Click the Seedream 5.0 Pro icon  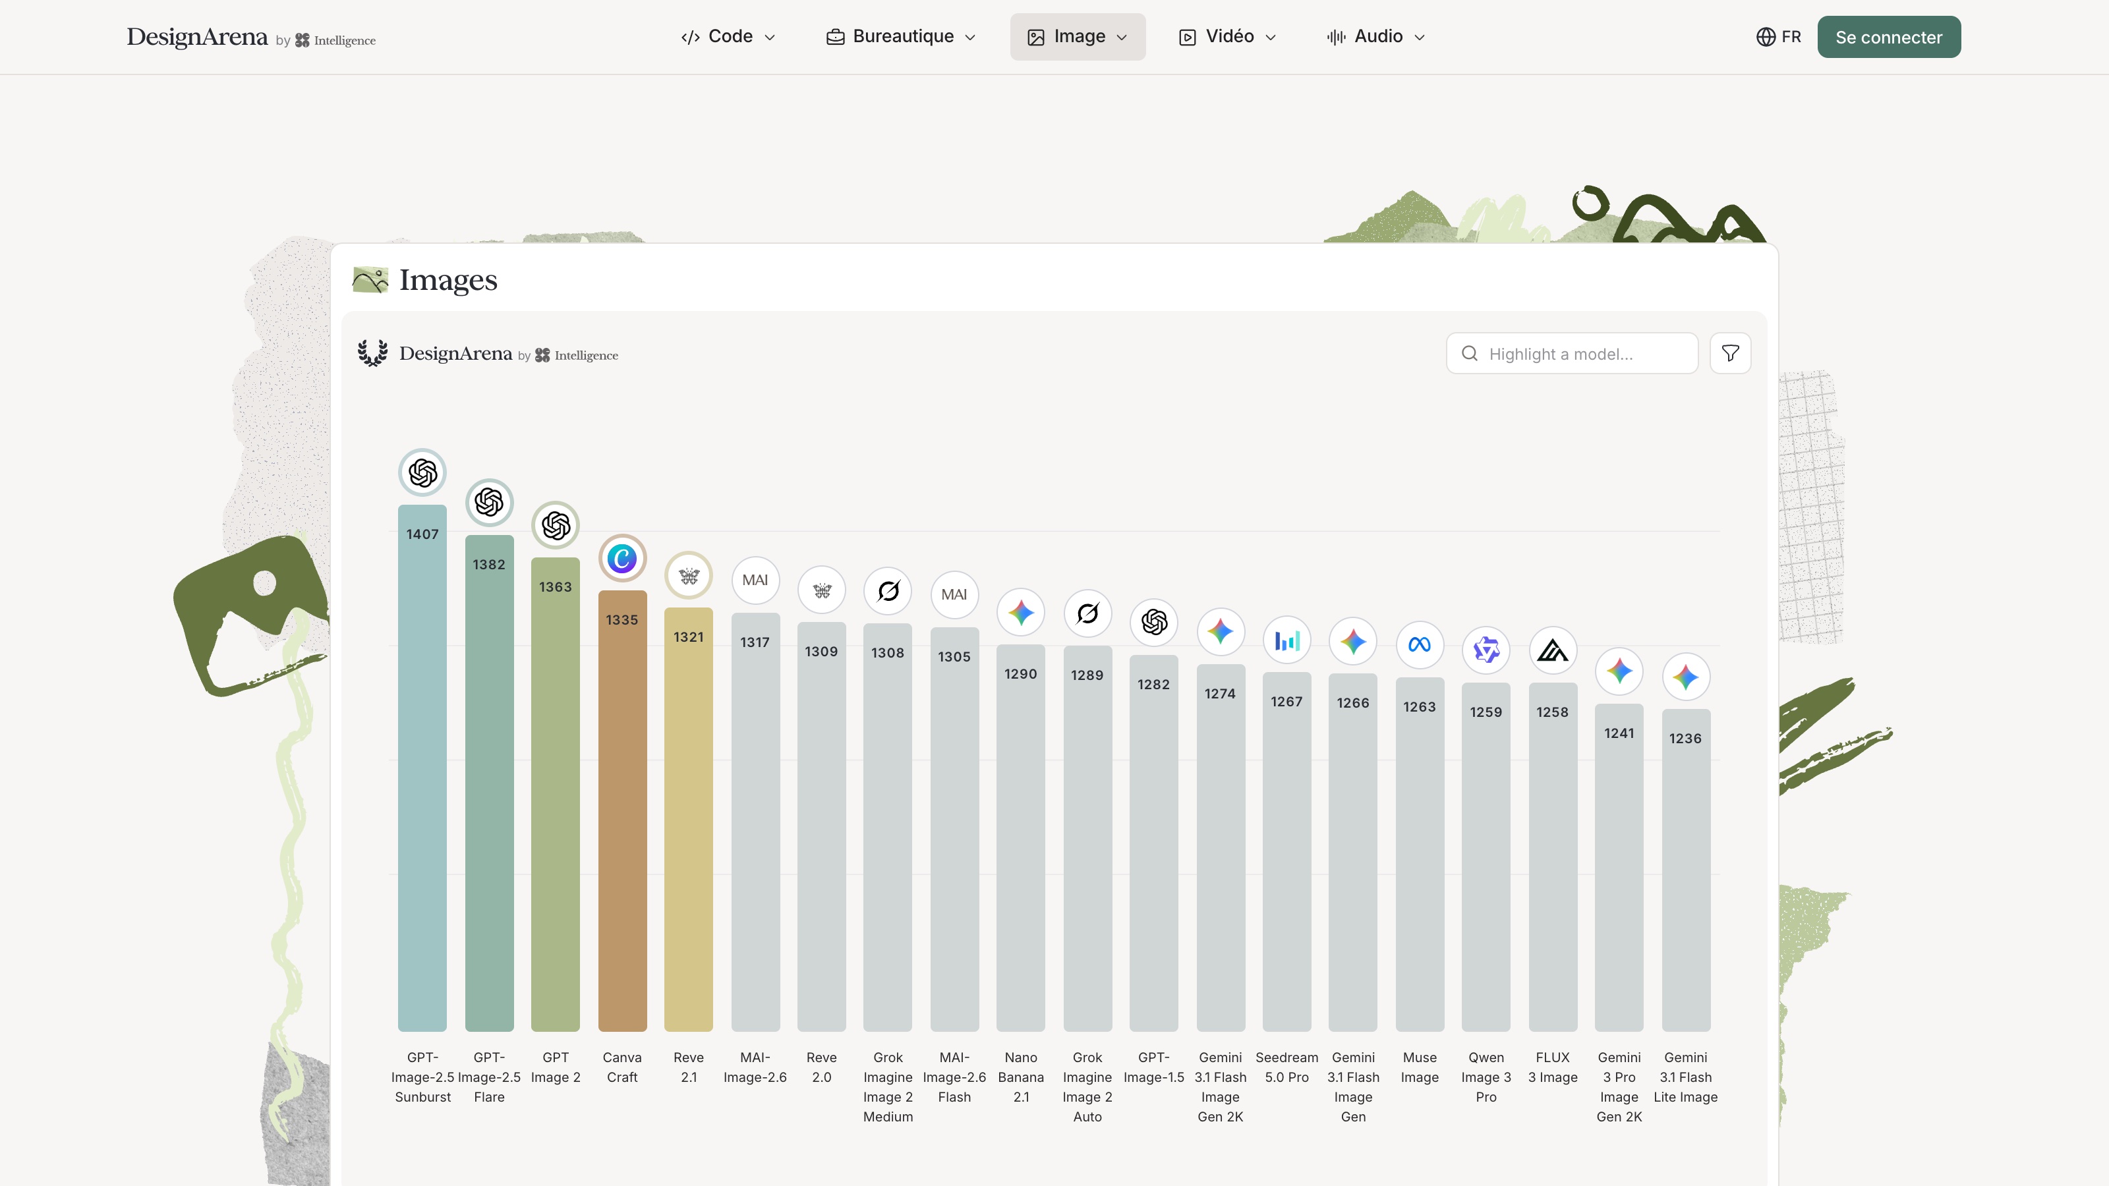[x=1287, y=640]
